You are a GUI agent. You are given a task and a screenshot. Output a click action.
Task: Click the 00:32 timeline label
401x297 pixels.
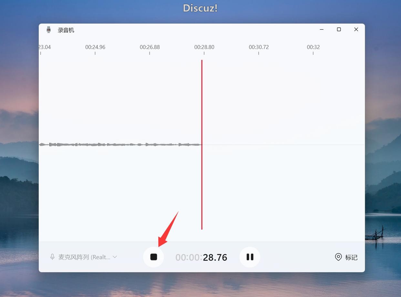click(x=313, y=47)
